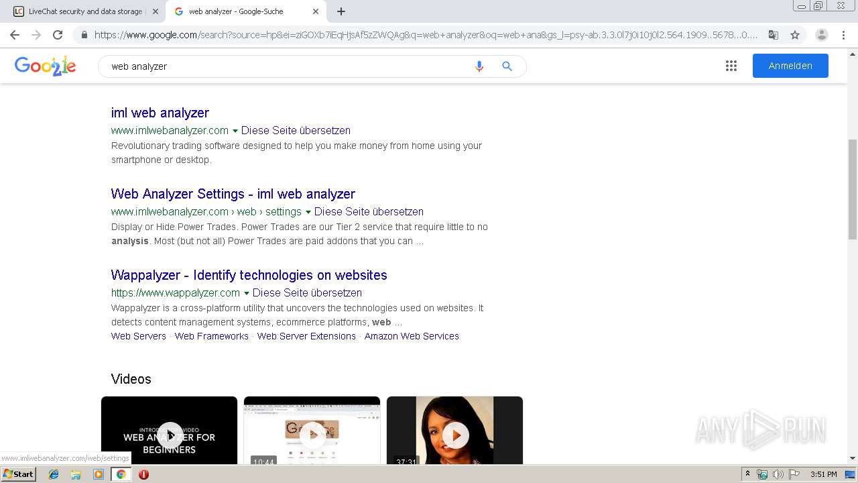Open the Windows Start menu
Image resolution: width=858 pixels, height=483 pixels.
click(19, 474)
